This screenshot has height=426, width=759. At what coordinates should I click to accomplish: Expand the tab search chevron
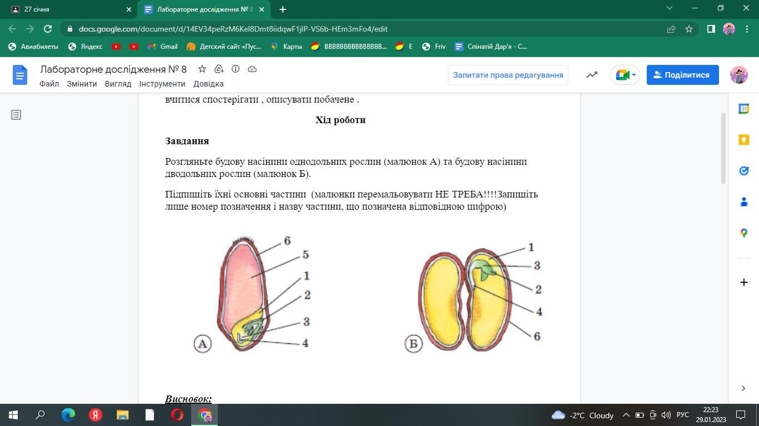pyautogui.click(x=670, y=8)
